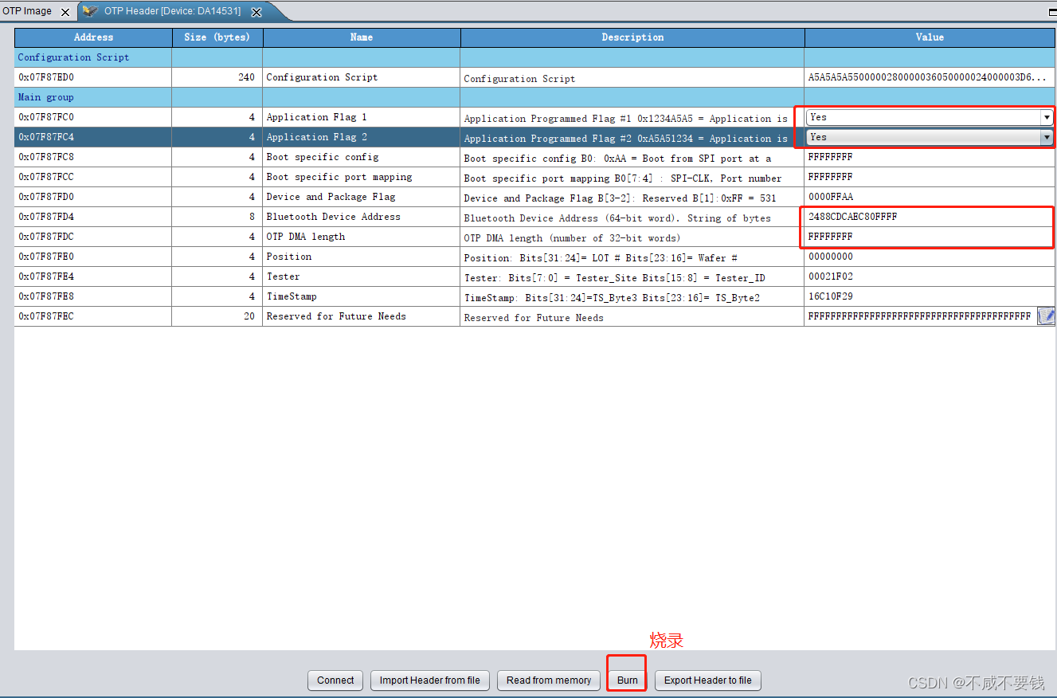
Task: Click the OTP DMA length name cell
Action: click(362, 237)
